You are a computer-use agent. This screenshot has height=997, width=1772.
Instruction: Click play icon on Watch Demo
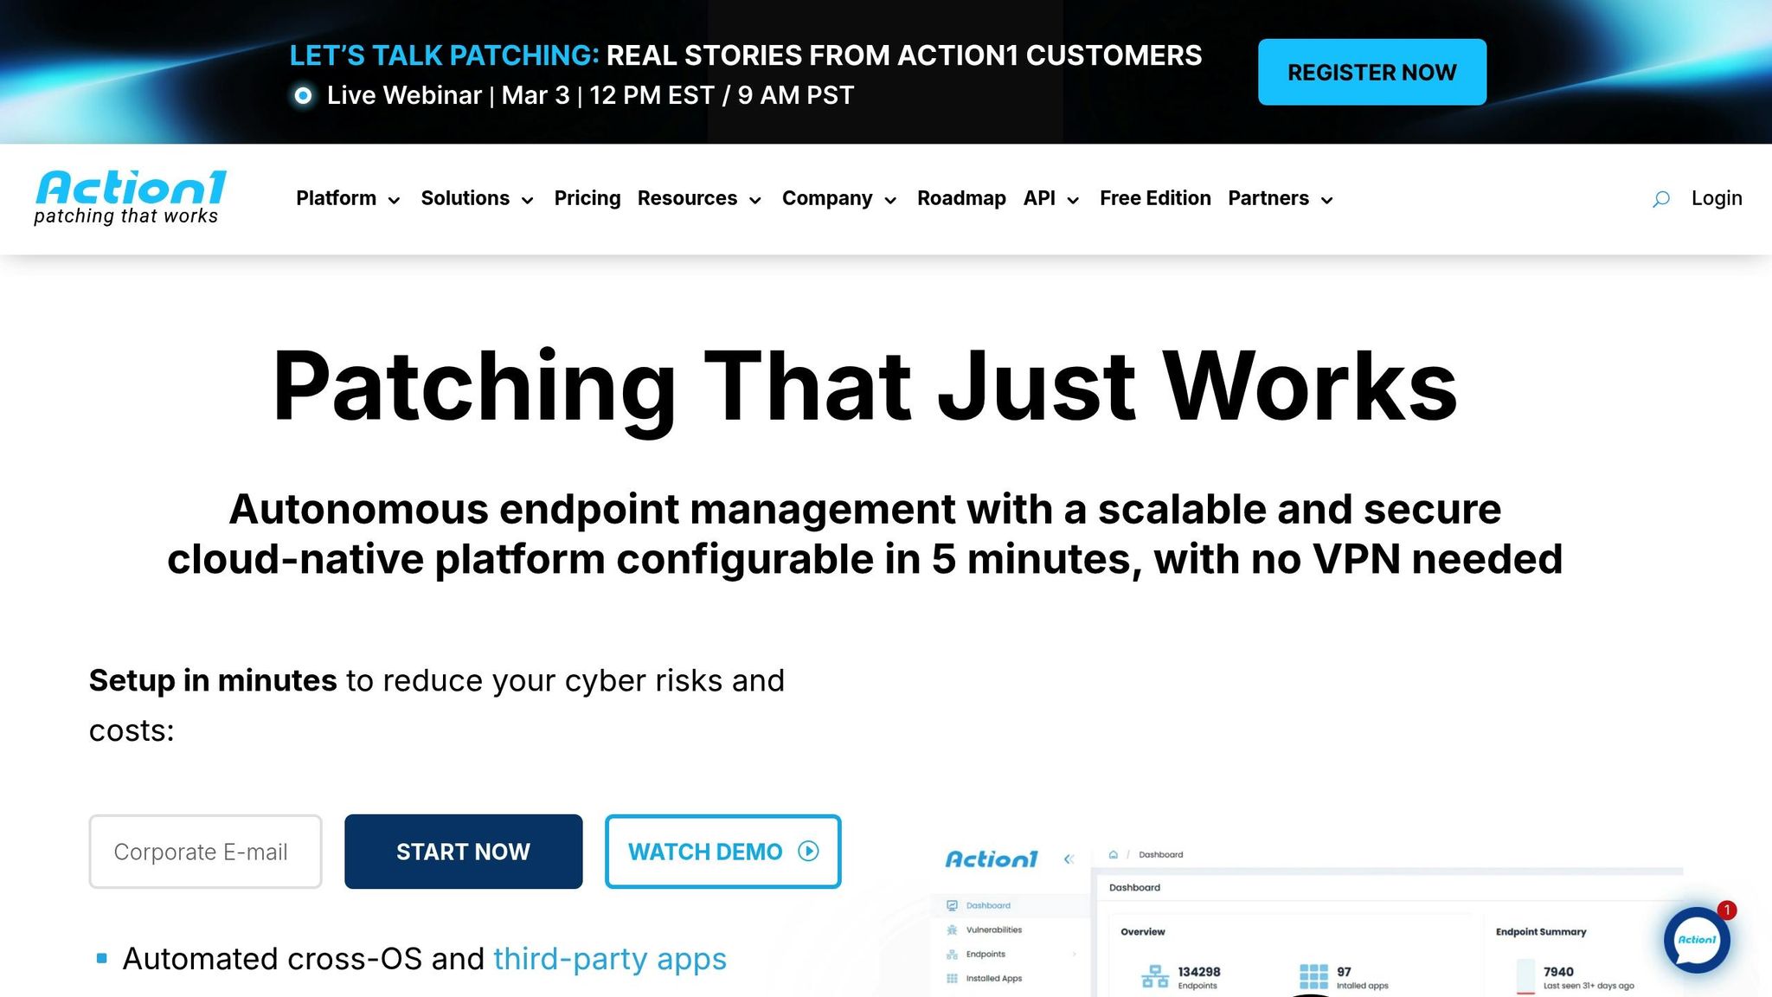[808, 852]
